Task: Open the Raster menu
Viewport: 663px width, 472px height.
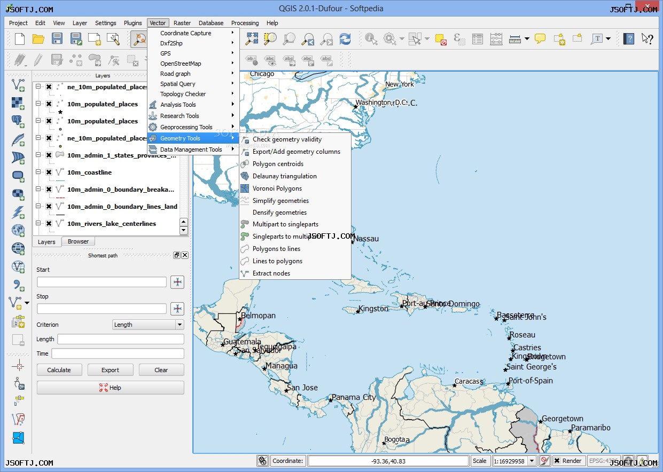Action: [x=182, y=23]
